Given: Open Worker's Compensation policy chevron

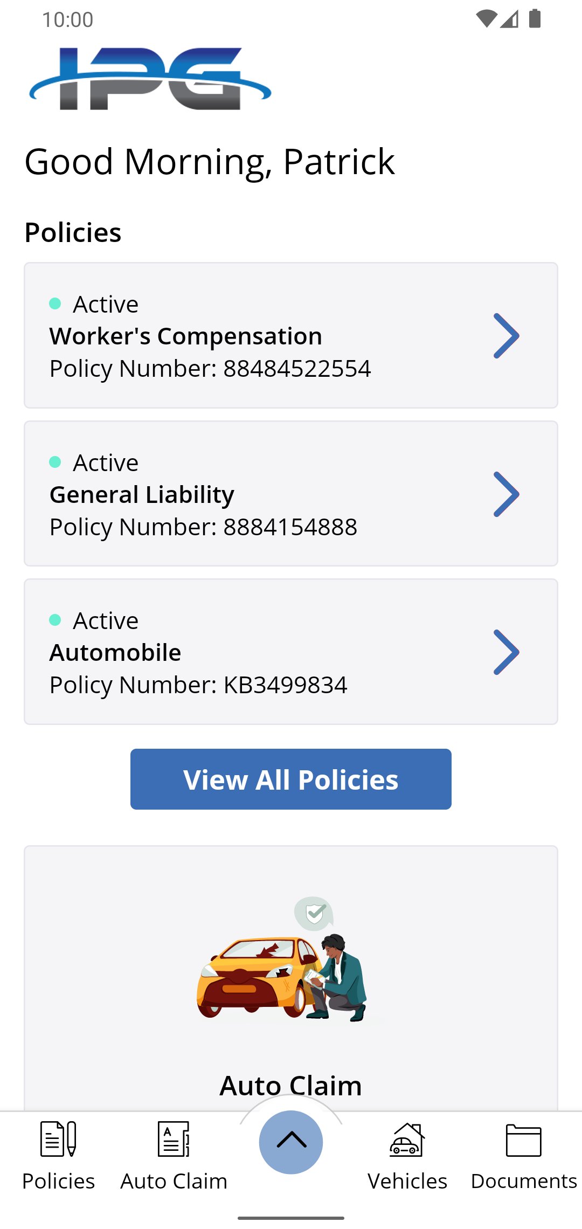Looking at the screenshot, I should (506, 336).
